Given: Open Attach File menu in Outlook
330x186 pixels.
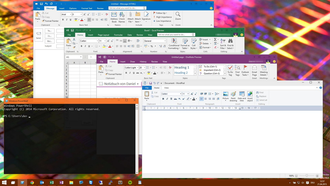Looking at the screenshot, I should tap(130, 17).
